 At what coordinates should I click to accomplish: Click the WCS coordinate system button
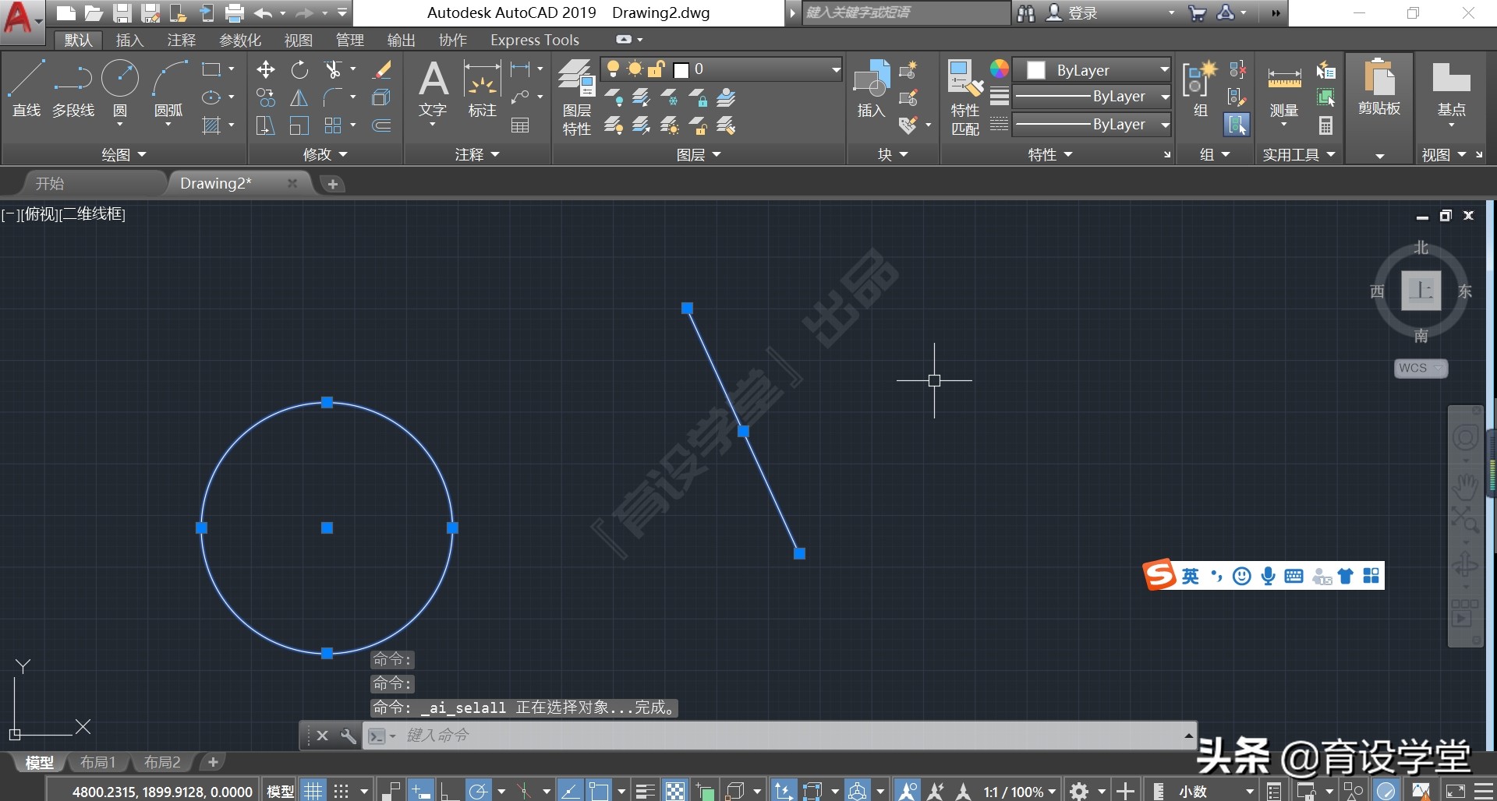coord(1420,369)
